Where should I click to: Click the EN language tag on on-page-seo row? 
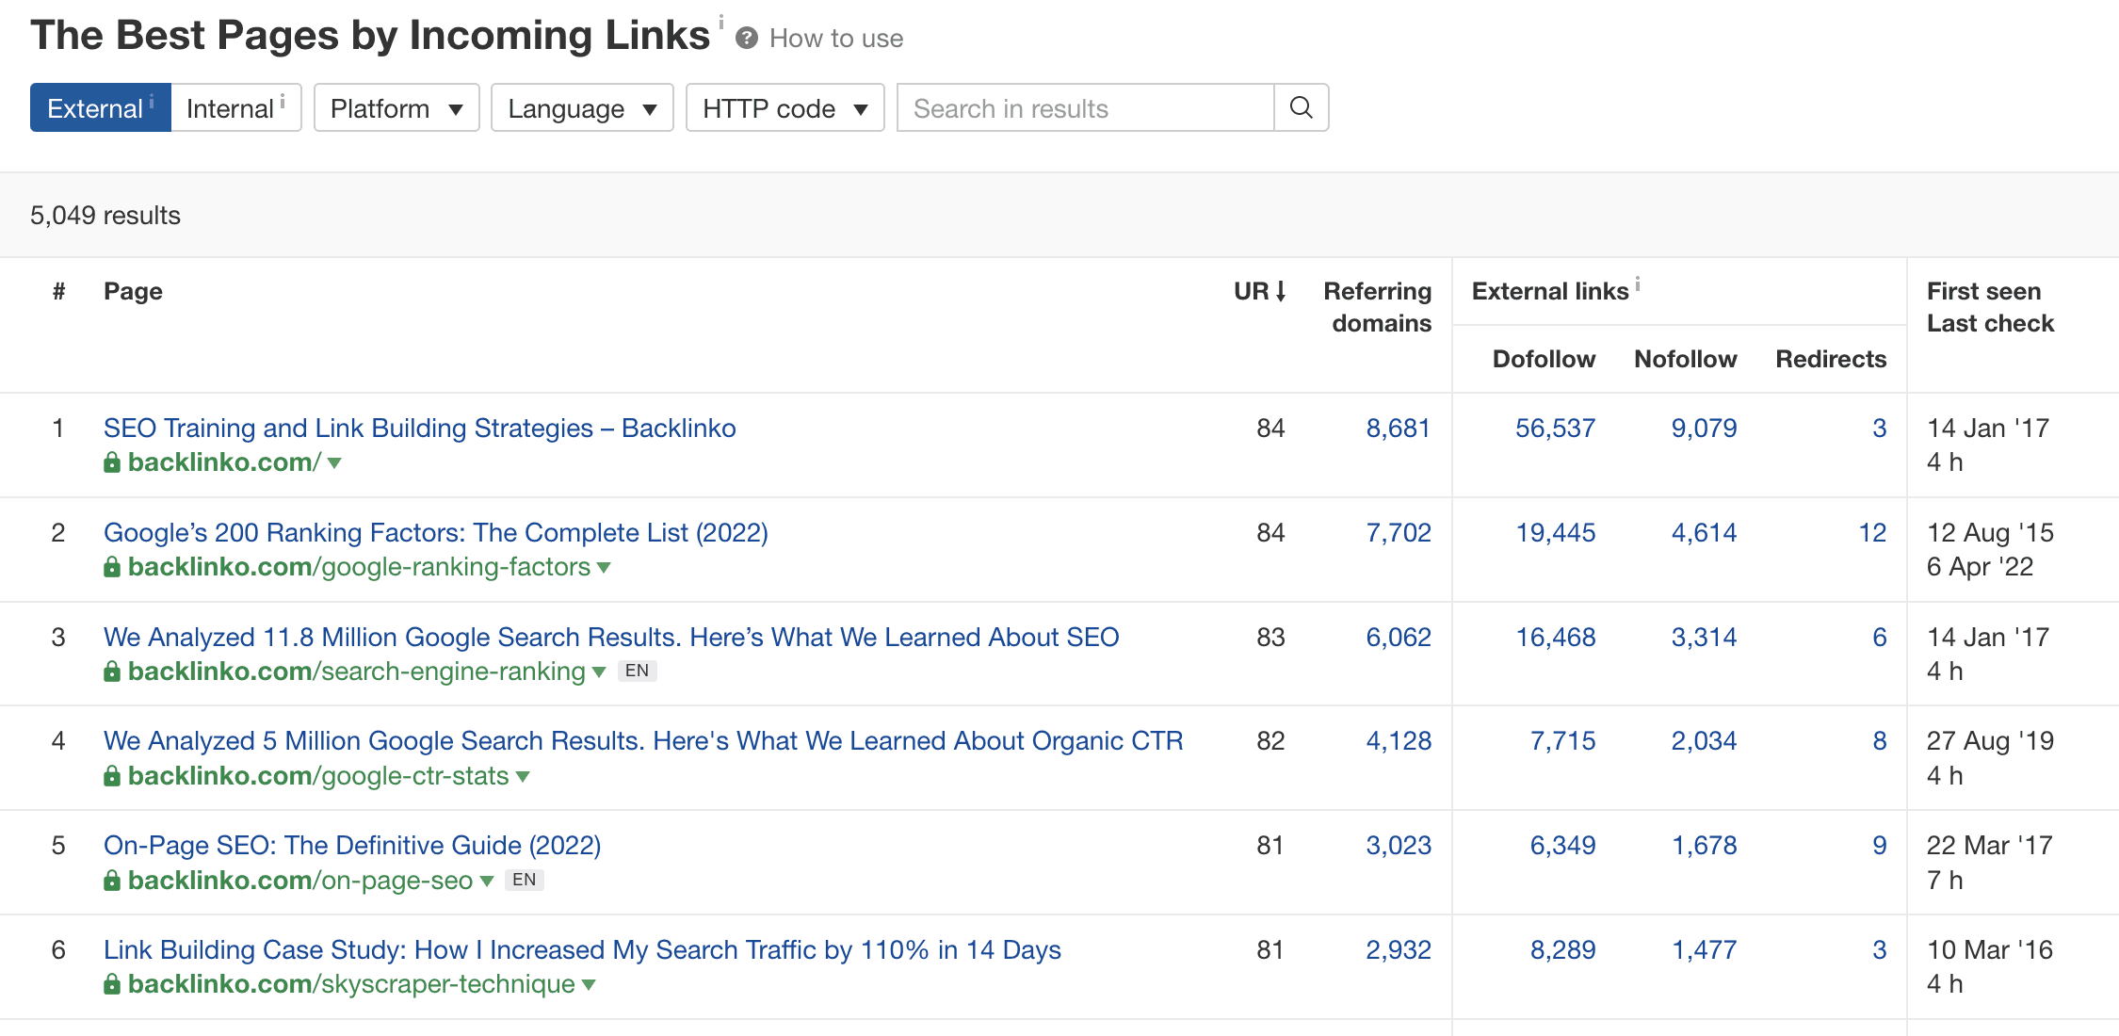click(x=524, y=880)
